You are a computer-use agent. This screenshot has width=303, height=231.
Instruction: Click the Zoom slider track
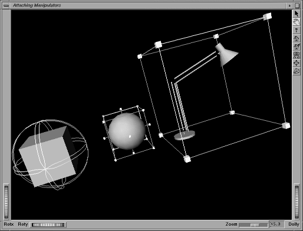click(x=253, y=225)
